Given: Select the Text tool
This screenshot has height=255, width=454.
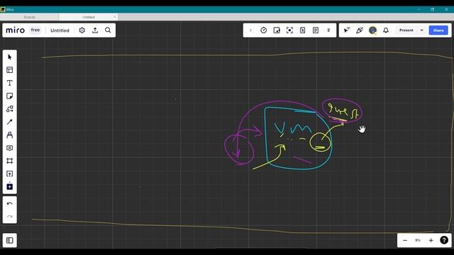Looking at the screenshot, I should (x=9, y=83).
